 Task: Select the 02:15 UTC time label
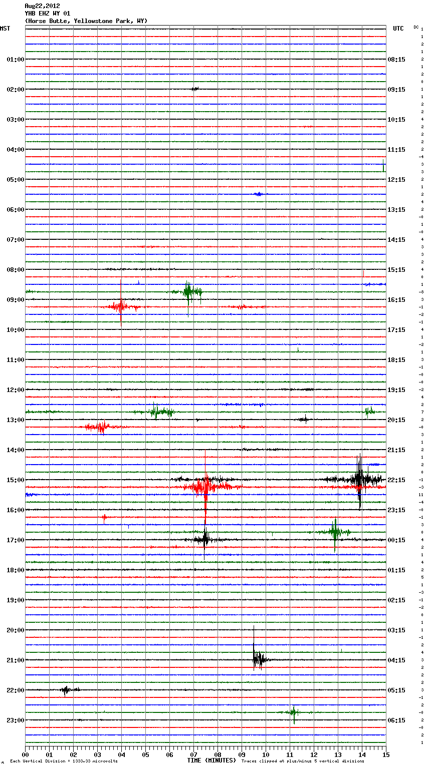[396, 600]
